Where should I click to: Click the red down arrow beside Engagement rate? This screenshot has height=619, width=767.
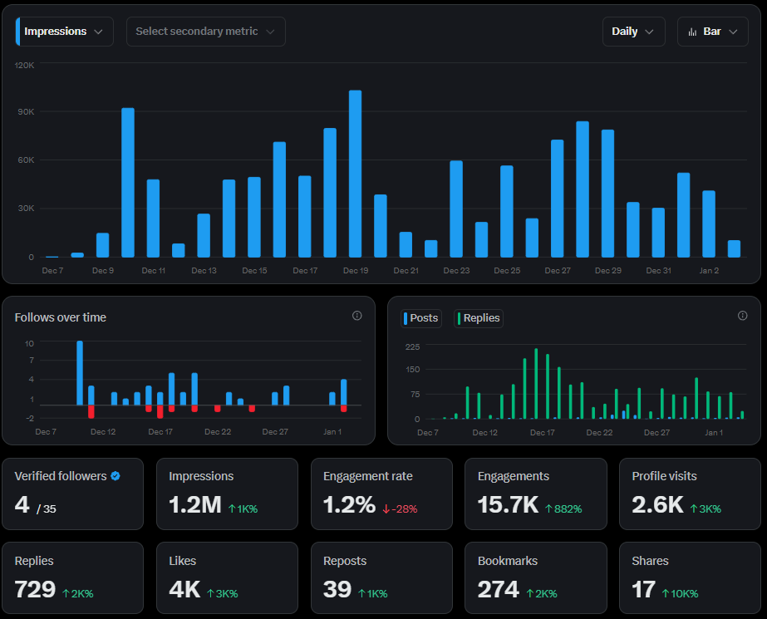click(x=386, y=508)
